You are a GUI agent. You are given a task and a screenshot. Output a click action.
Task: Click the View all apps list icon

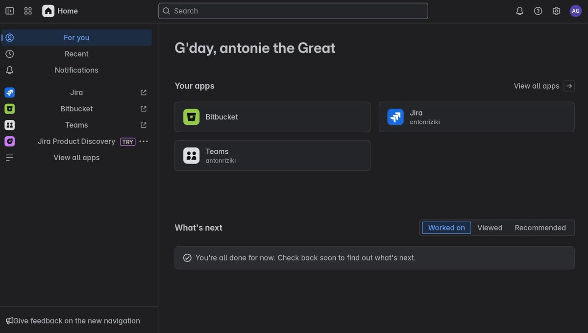pos(10,158)
